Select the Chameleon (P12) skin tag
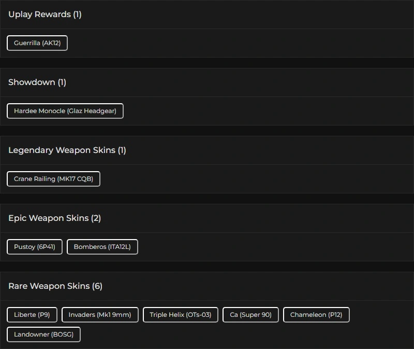This screenshot has width=414, height=349. 316,315
